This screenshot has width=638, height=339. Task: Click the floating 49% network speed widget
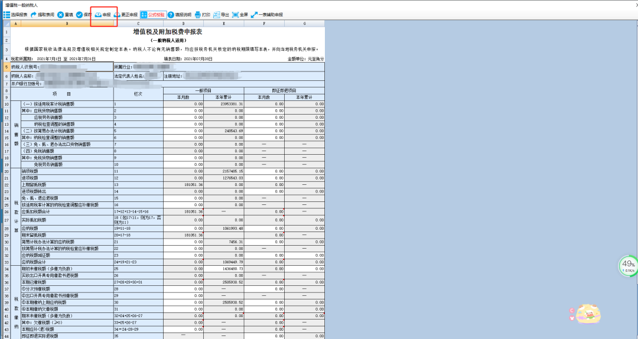click(628, 266)
